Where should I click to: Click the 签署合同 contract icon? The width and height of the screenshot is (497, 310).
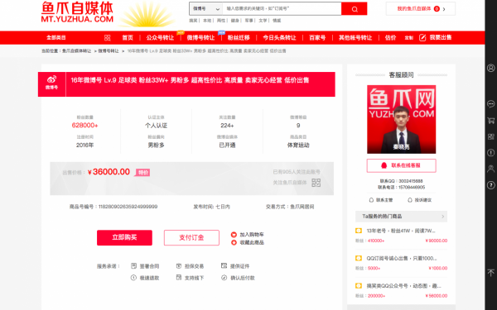[x=133, y=265]
